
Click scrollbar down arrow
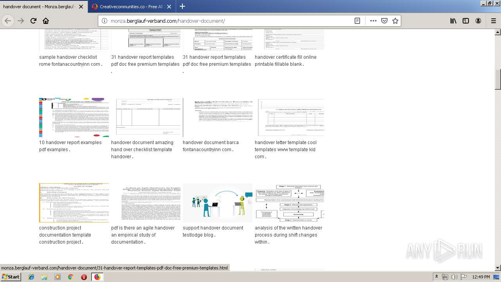point(498,268)
